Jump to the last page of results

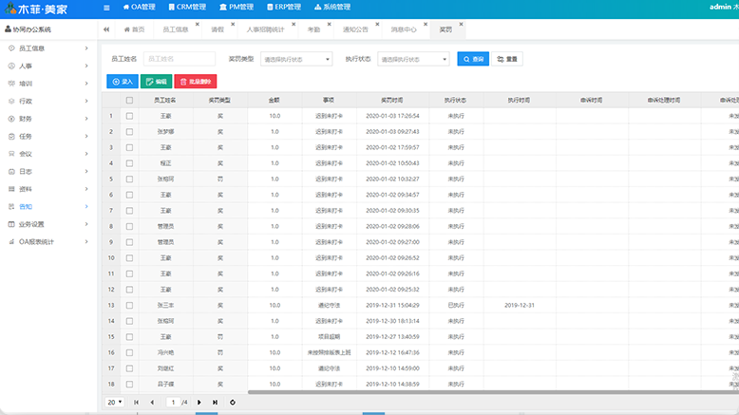coord(216,403)
